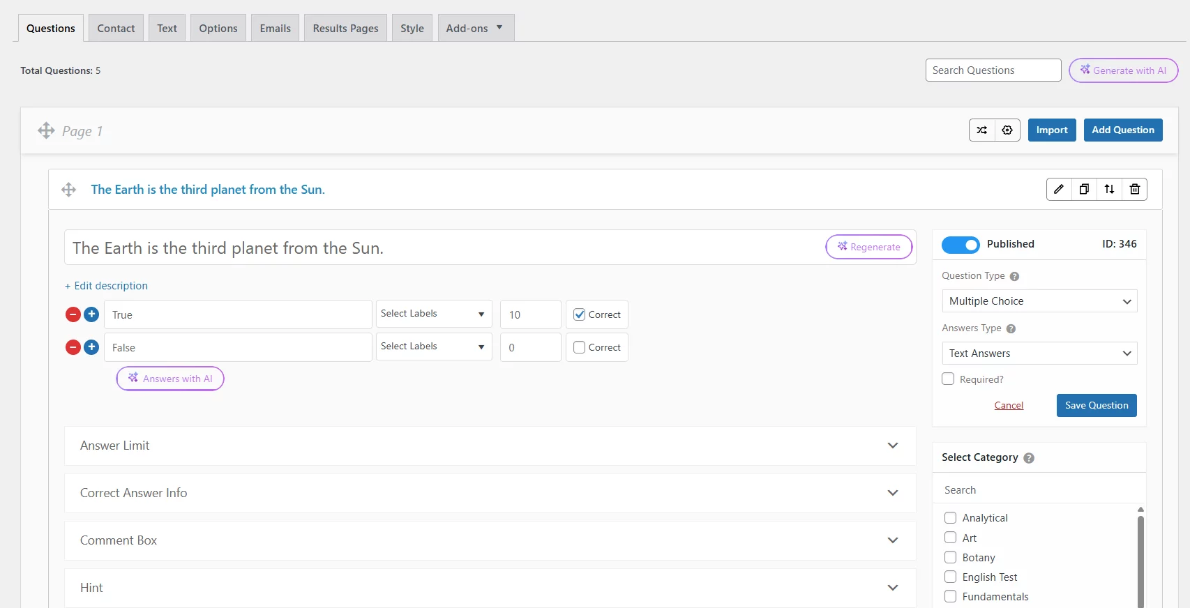Expand the Answer Limit section
Screen dimensions: 1190x608
[490, 446]
